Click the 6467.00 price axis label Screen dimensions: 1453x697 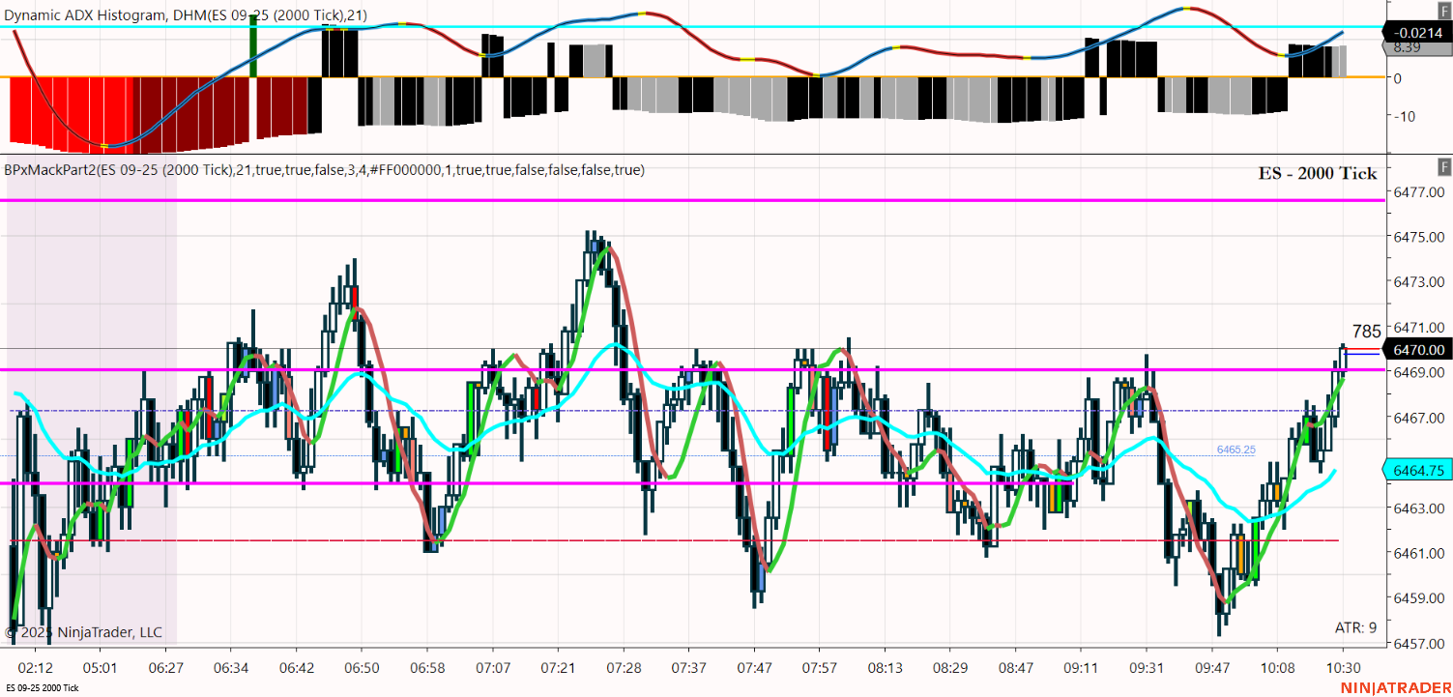tap(1420, 418)
